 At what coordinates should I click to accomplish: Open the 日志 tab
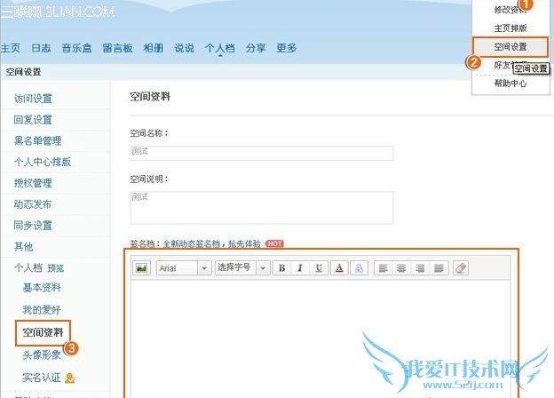click(x=41, y=48)
